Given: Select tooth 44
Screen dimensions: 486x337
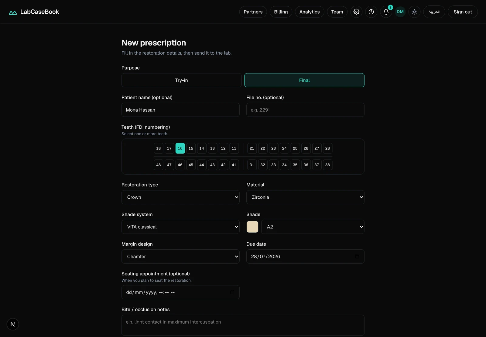Looking at the screenshot, I should pos(202,165).
